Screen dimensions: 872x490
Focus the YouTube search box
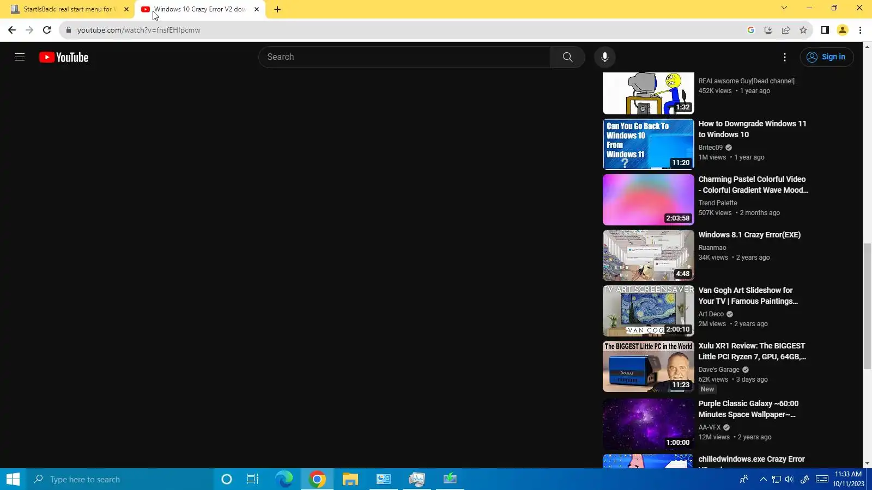click(x=404, y=57)
